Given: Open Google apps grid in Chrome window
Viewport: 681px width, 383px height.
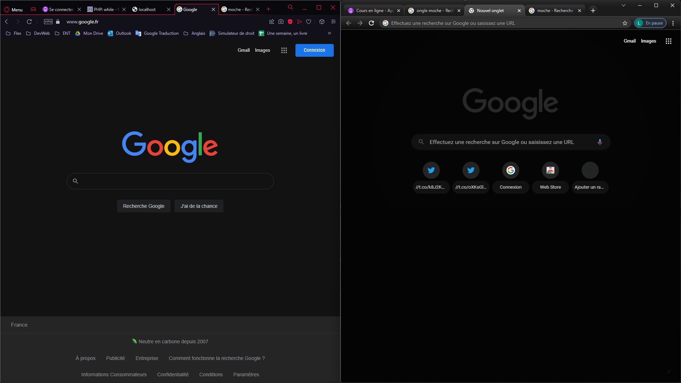Looking at the screenshot, I should [x=669, y=41].
